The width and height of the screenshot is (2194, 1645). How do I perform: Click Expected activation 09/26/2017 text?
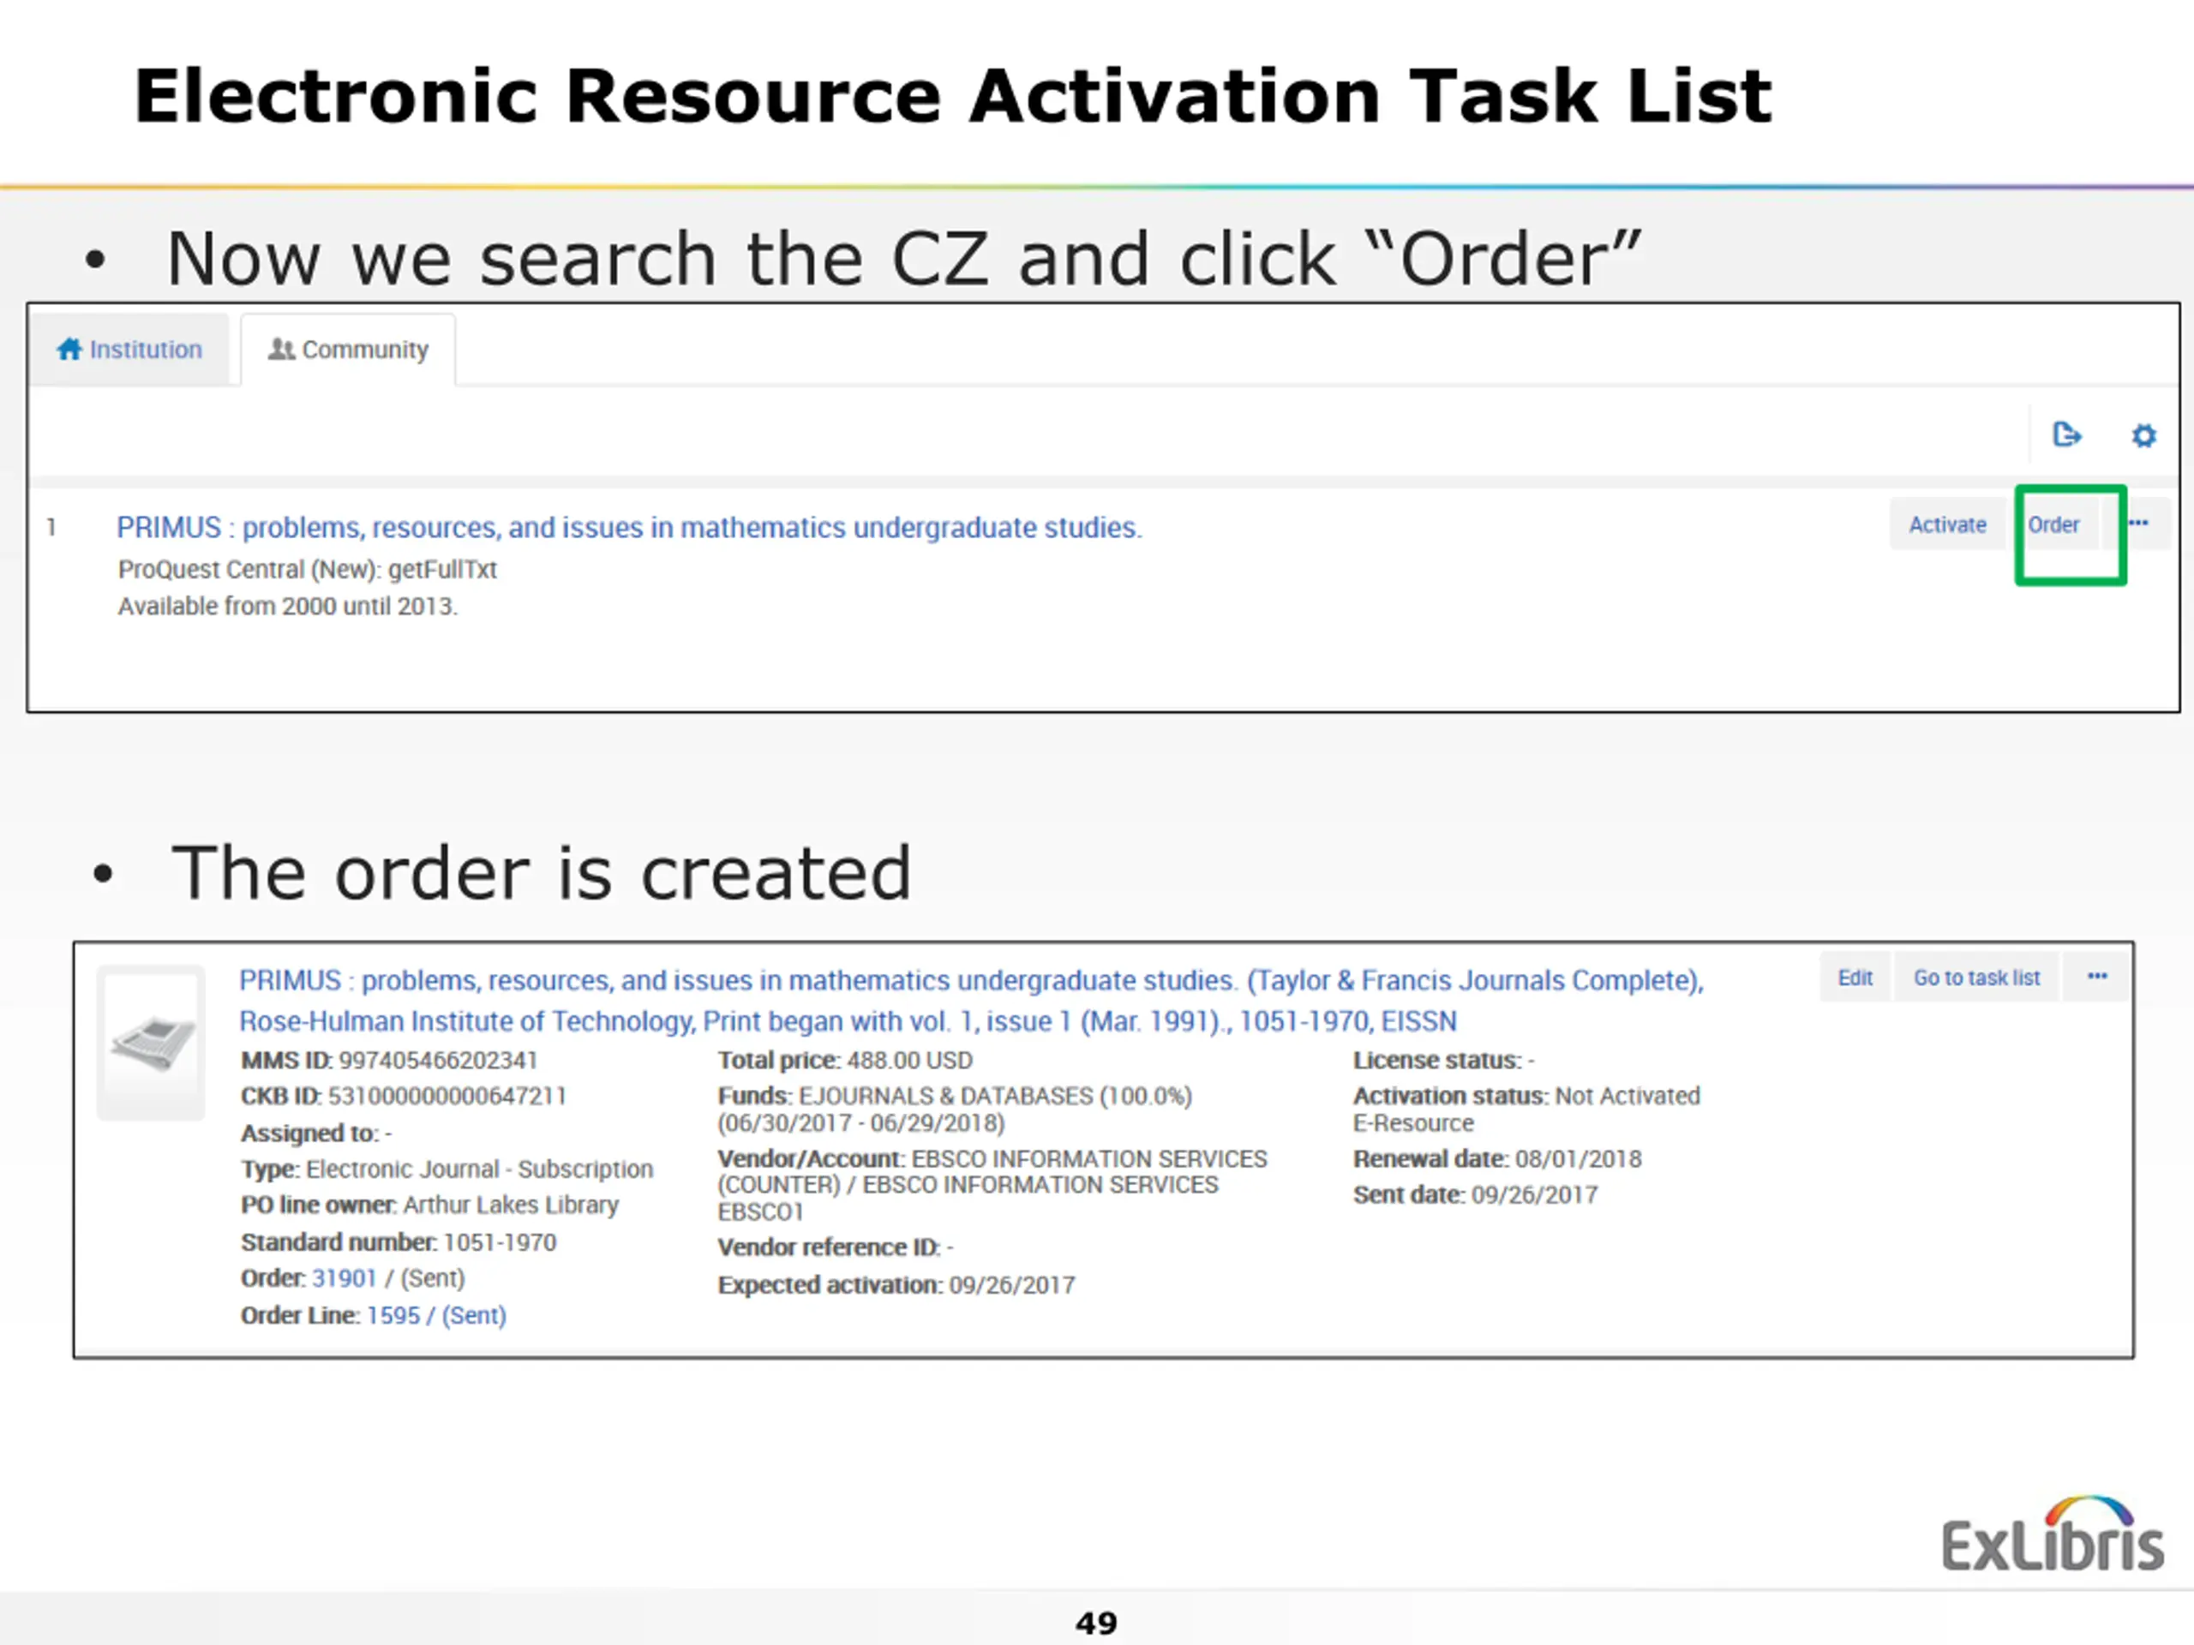point(896,1284)
